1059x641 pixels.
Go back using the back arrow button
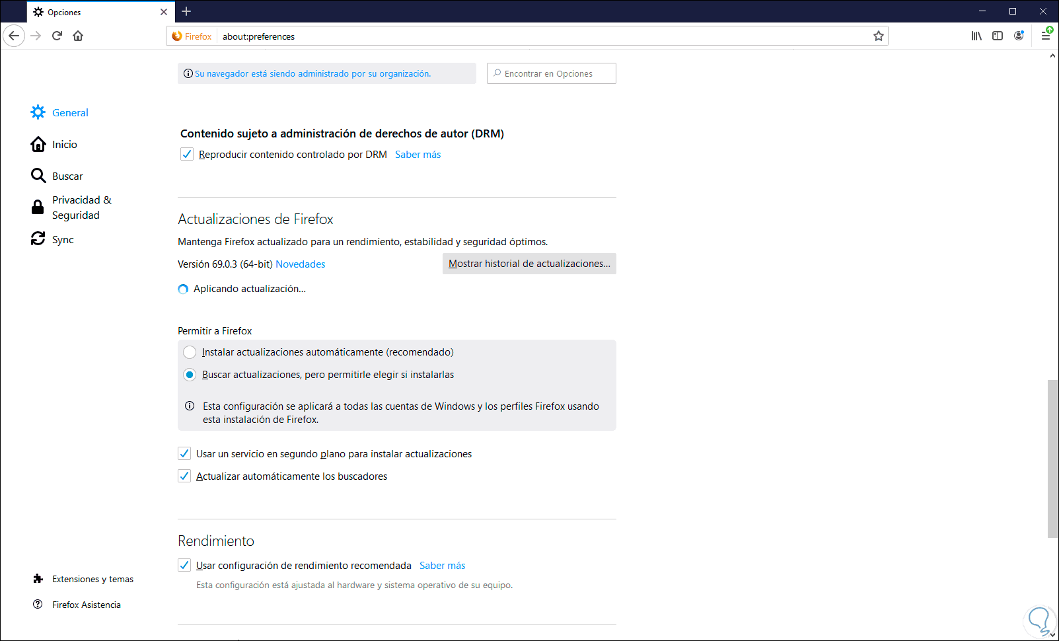tap(14, 36)
